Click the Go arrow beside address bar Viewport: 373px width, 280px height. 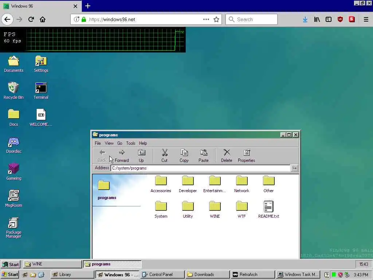294,168
